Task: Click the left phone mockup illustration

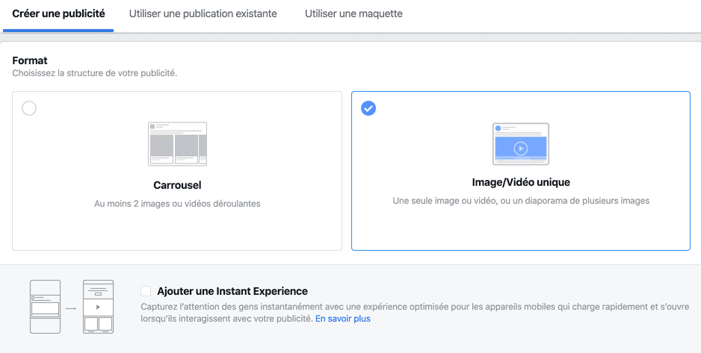Action: (x=45, y=307)
